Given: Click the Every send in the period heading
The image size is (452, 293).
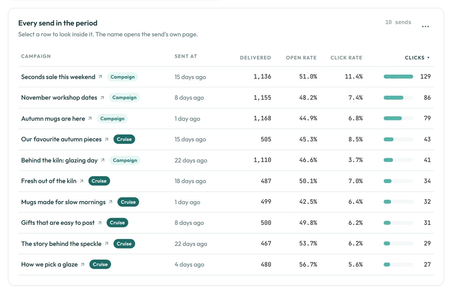Looking at the screenshot, I should 58,23.
